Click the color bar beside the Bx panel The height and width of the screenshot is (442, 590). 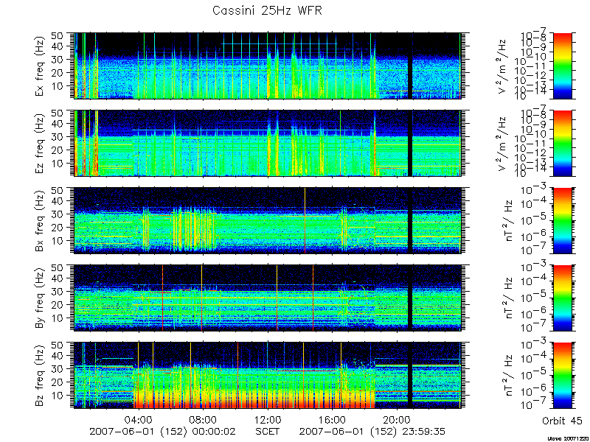(562, 220)
